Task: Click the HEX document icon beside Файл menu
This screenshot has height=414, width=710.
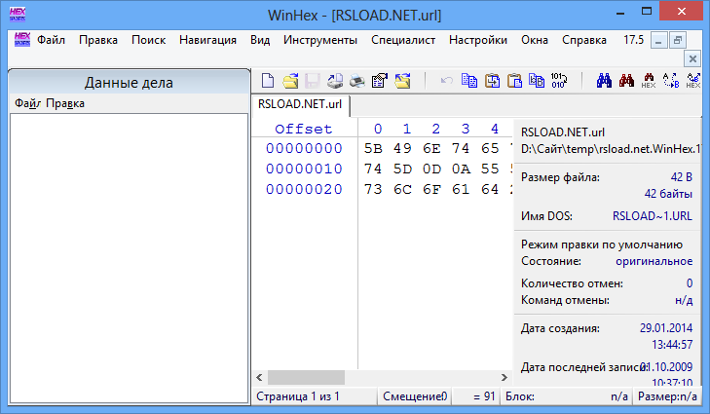Action: coord(22,39)
